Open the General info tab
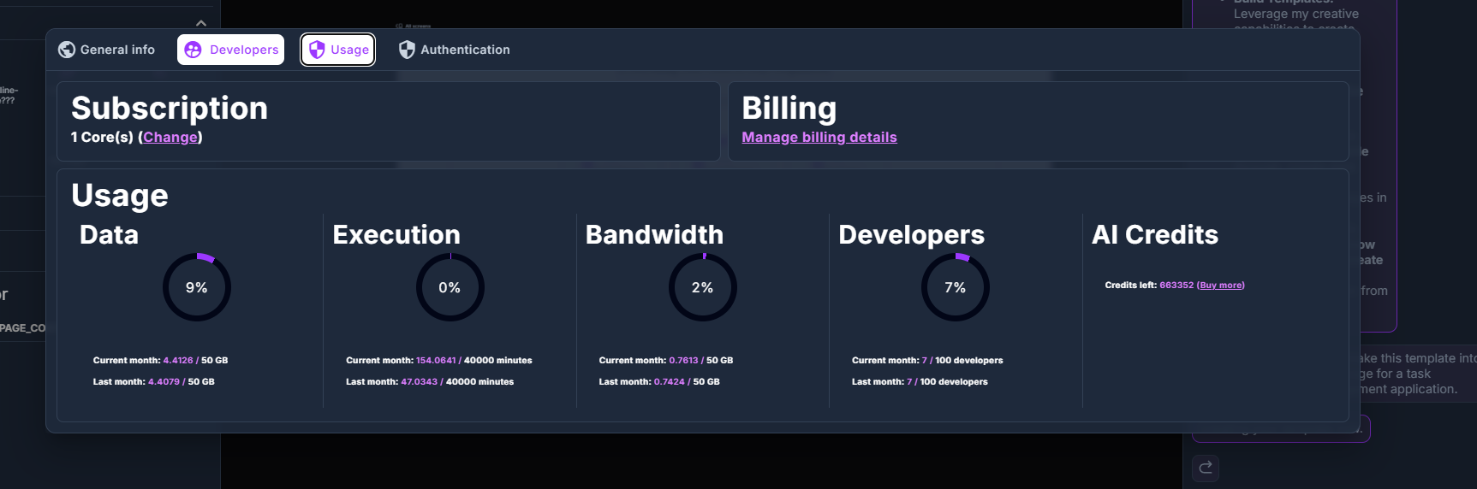 pyautogui.click(x=107, y=50)
